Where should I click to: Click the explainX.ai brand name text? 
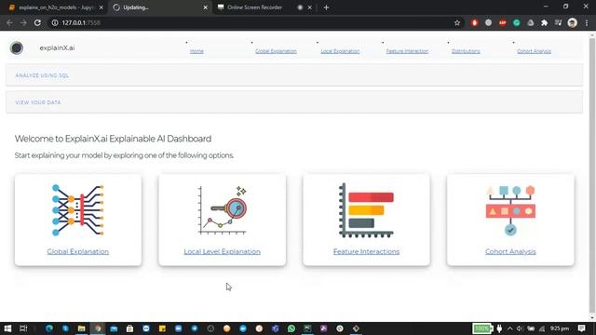point(57,47)
